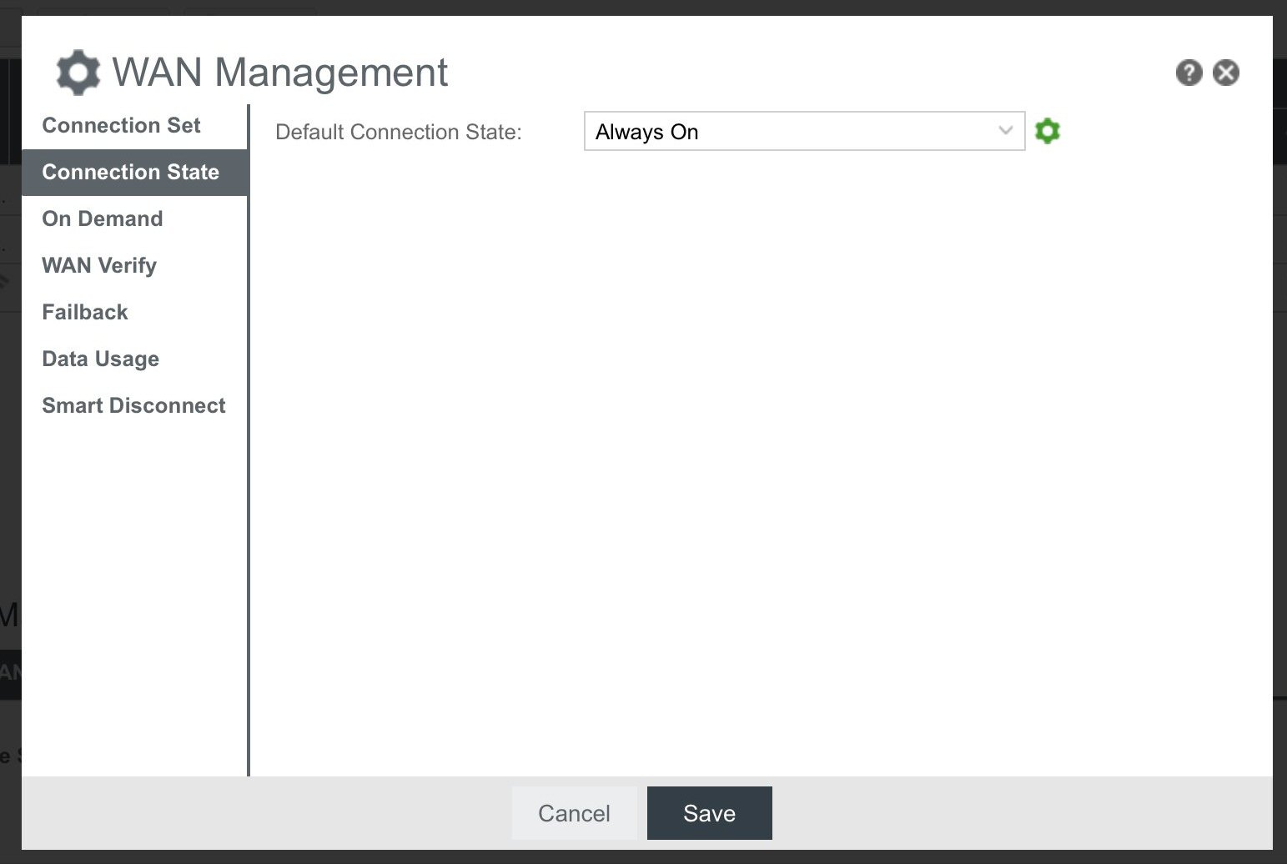The image size is (1287, 864).
Task: Click the Default Connection State chevron arrow
Action: pyautogui.click(x=1005, y=131)
